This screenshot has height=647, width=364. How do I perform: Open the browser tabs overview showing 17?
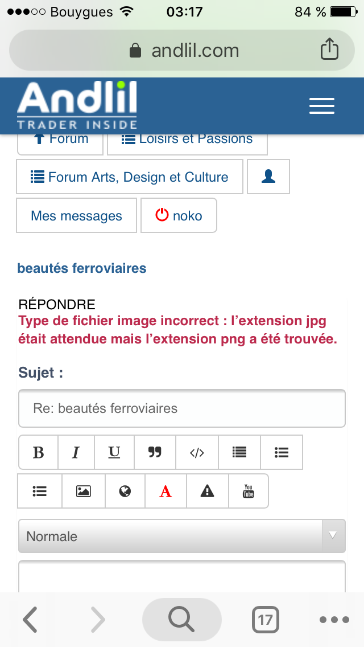coord(265,619)
